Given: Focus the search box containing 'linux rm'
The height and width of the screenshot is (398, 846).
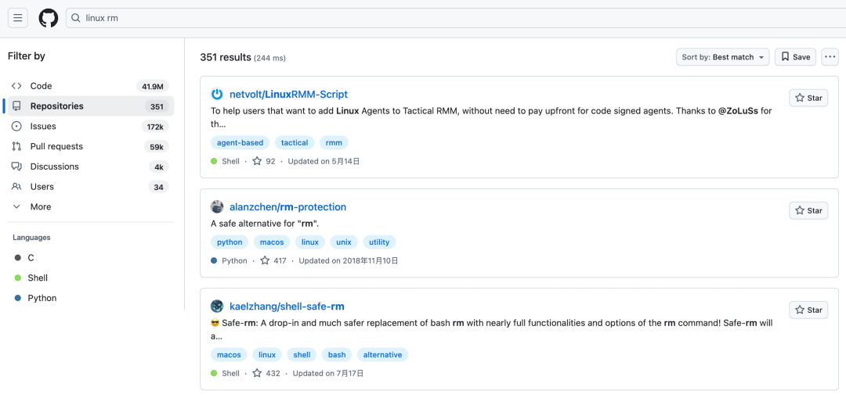Looking at the screenshot, I should 456,18.
